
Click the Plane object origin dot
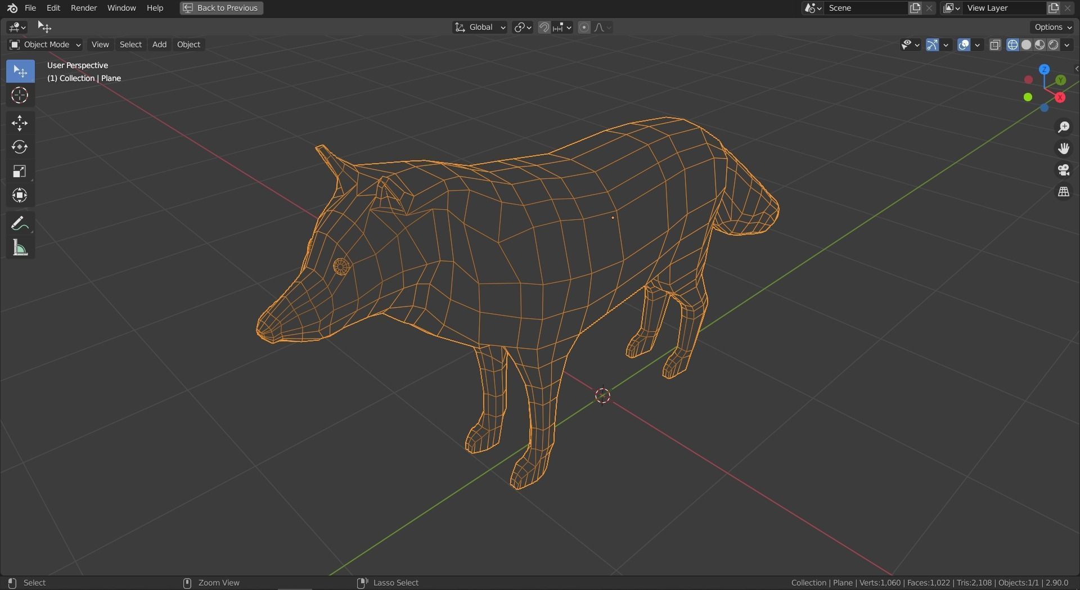tap(613, 218)
